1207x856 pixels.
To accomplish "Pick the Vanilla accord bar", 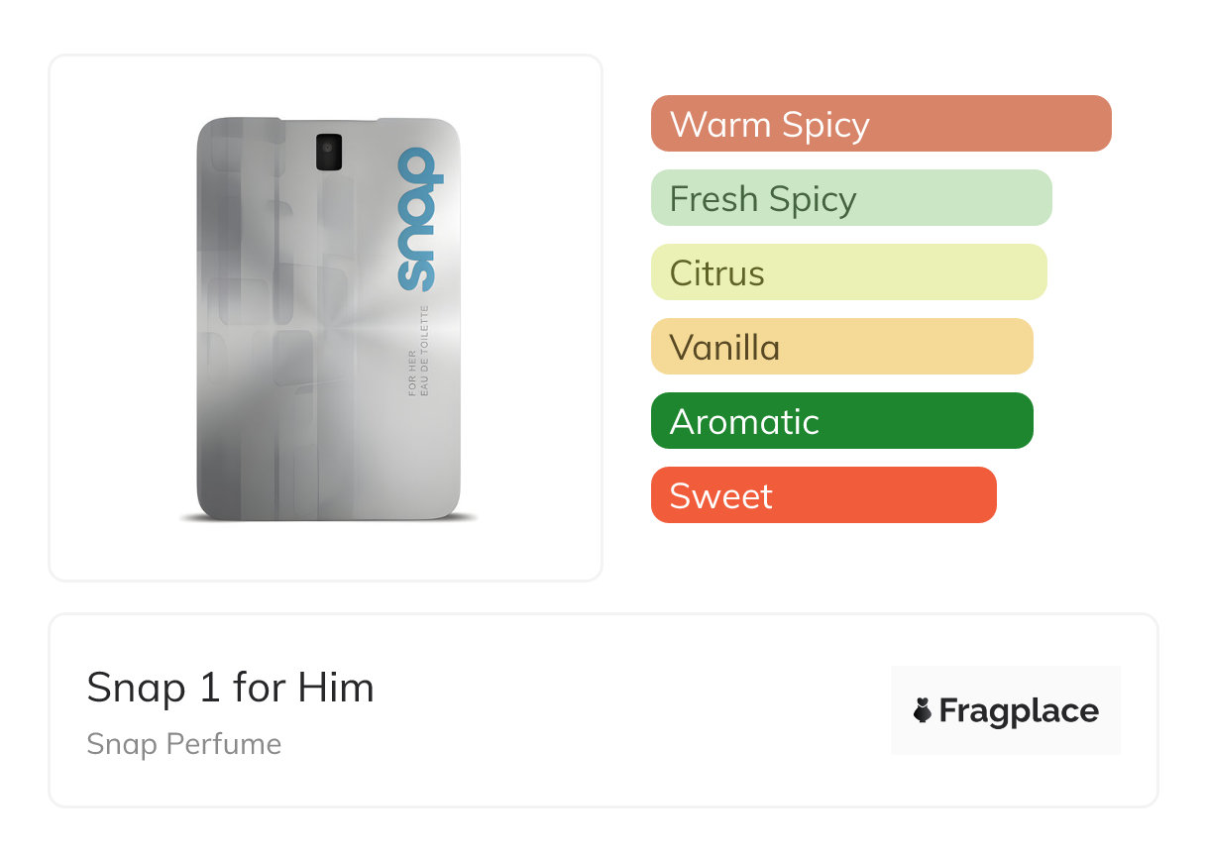I will point(841,347).
